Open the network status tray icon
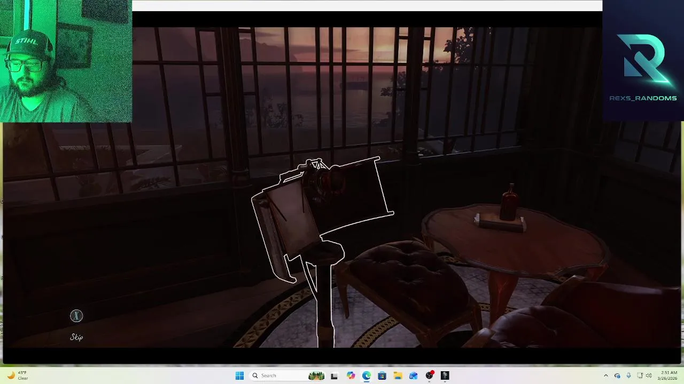This screenshot has width=684, height=384. (640, 375)
